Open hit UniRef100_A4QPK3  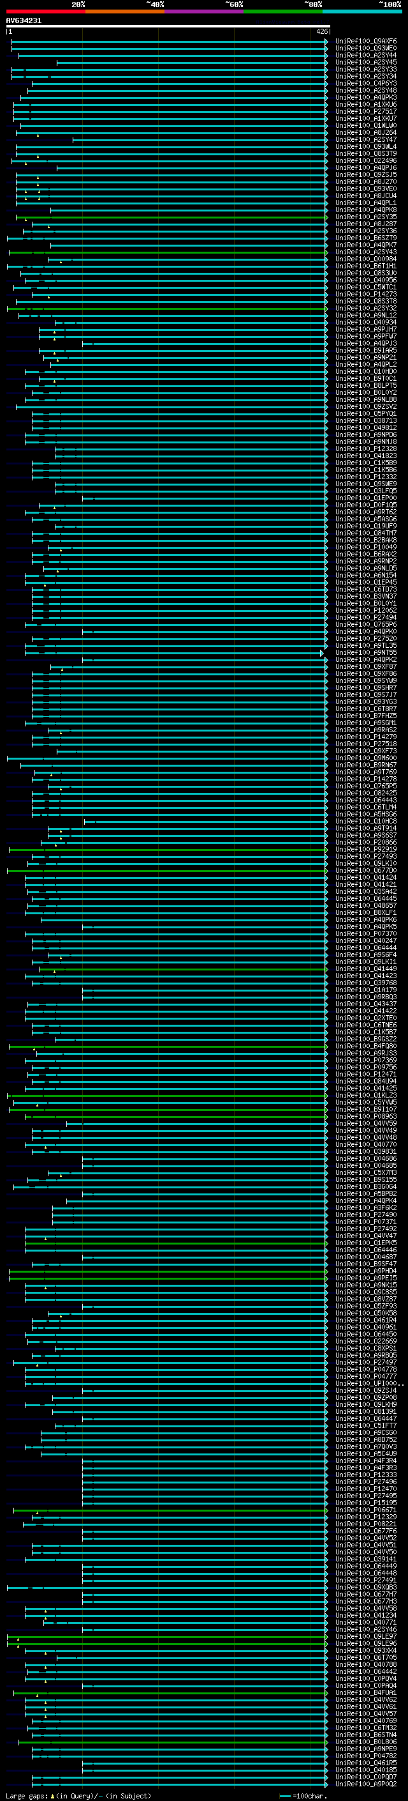tap(366, 97)
